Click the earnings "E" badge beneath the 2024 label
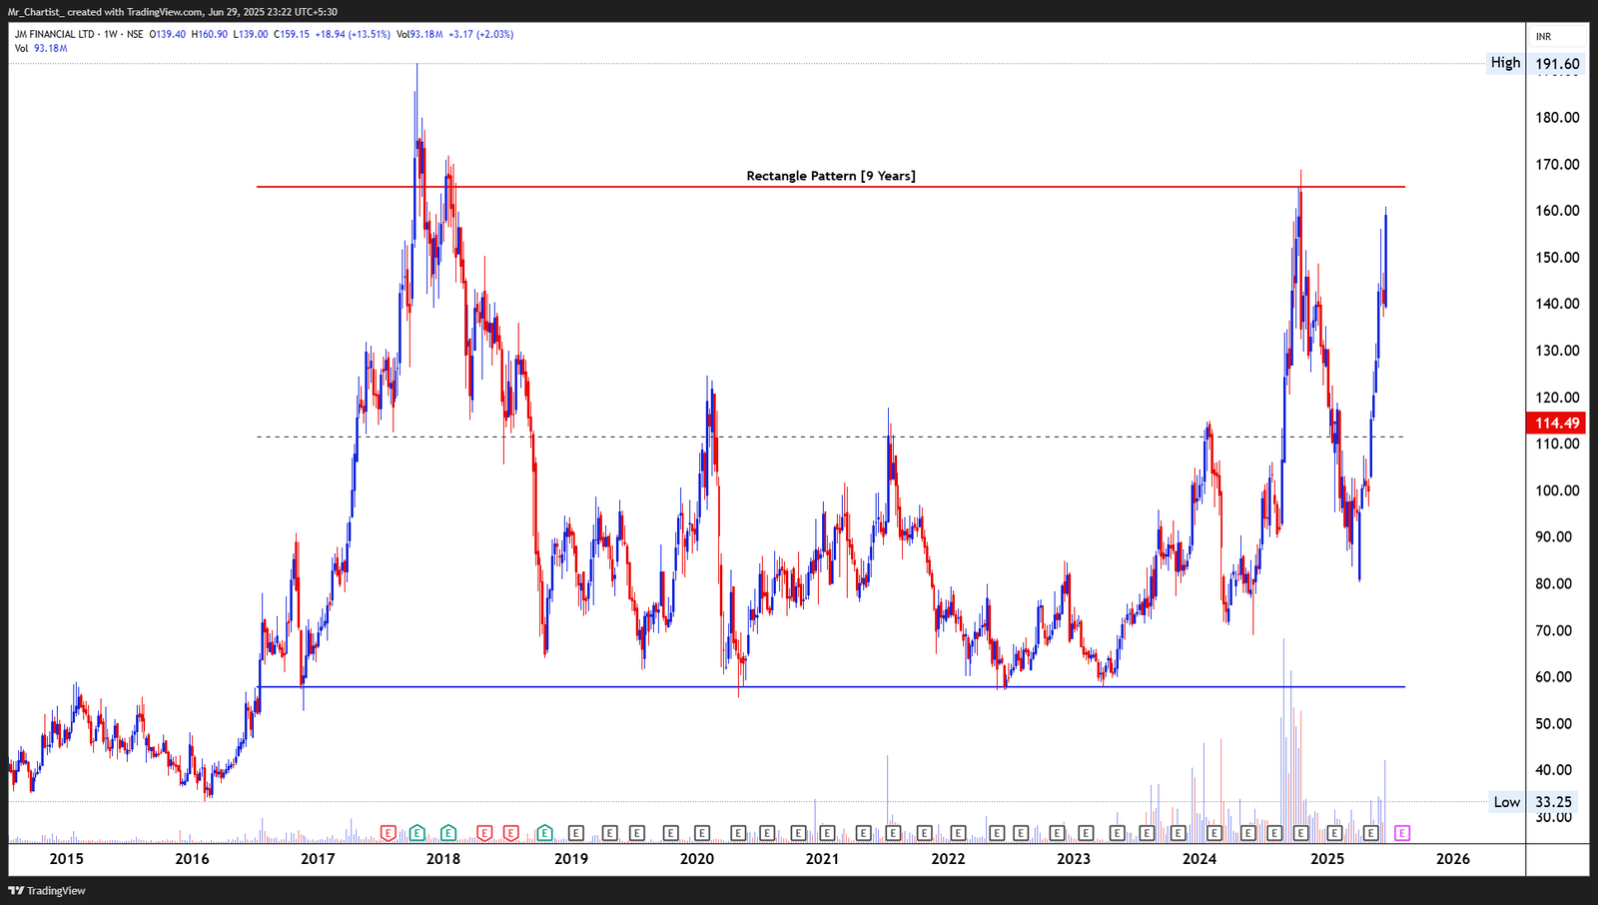Viewport: 1598px width, 905px height. (1212, 831)
